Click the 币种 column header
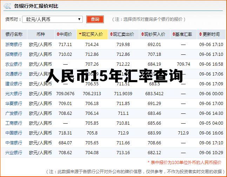This screenshot has height=177, width=227. point(41,34)
